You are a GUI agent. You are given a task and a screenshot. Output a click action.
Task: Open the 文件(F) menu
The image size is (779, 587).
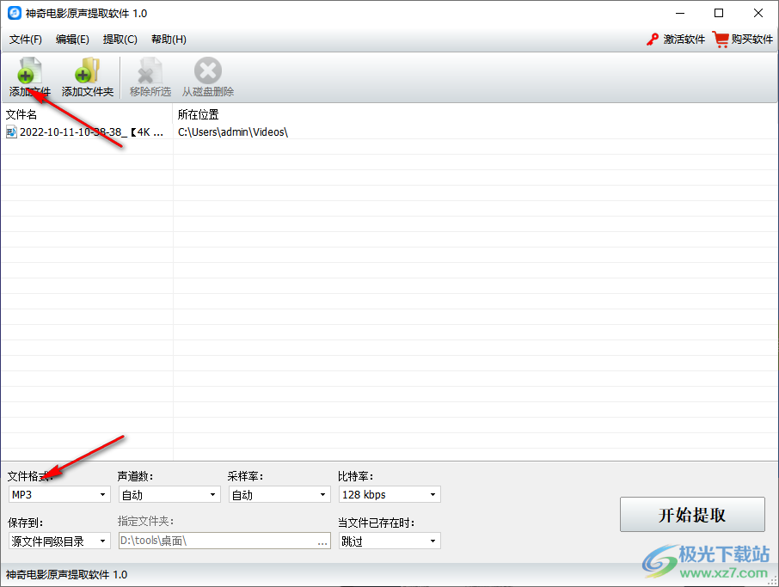coord(26,39)
